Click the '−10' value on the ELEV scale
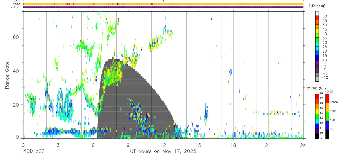The image size is (341, 157). [324, 78]
